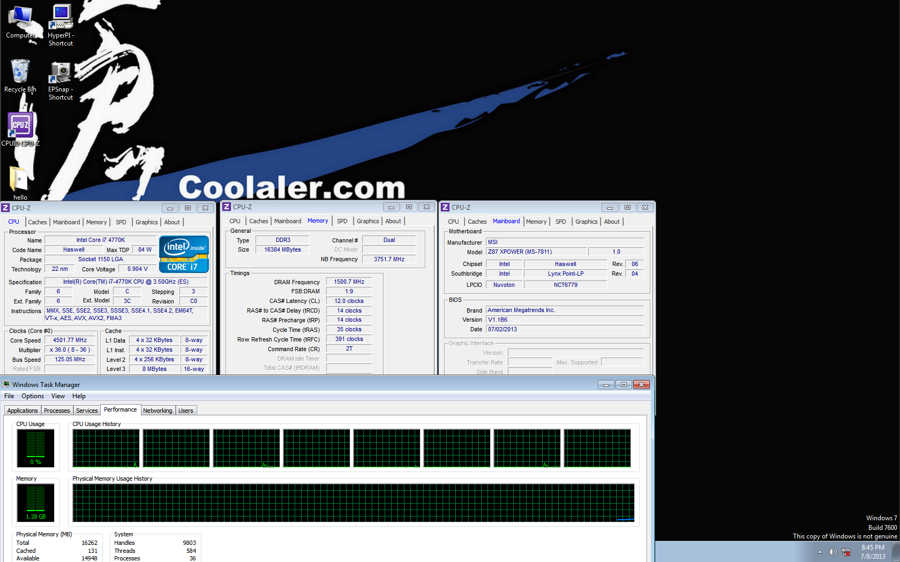Click the middle CPU-Z window title icon

pos(227,207)
